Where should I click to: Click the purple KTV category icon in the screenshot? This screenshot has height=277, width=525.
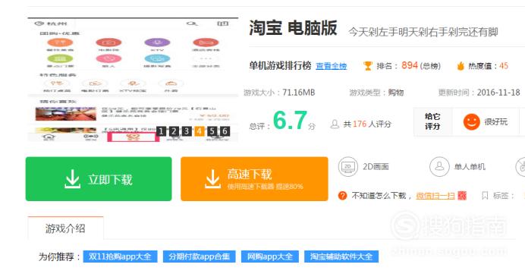click(157, 42)
